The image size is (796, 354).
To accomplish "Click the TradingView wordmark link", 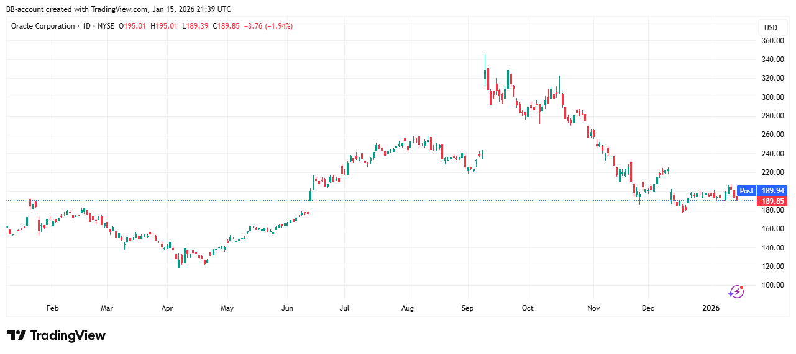I will pos(68,335).
